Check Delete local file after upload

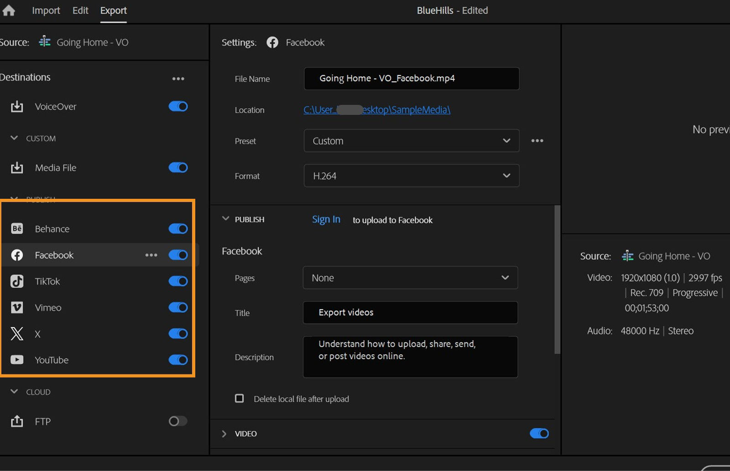pos(239,398)
